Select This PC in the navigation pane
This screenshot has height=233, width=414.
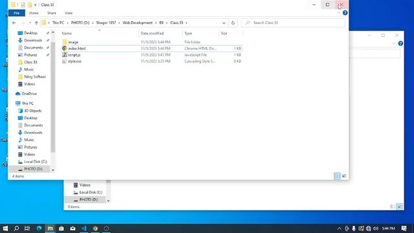pyautogui.click(x=27, y=104)
